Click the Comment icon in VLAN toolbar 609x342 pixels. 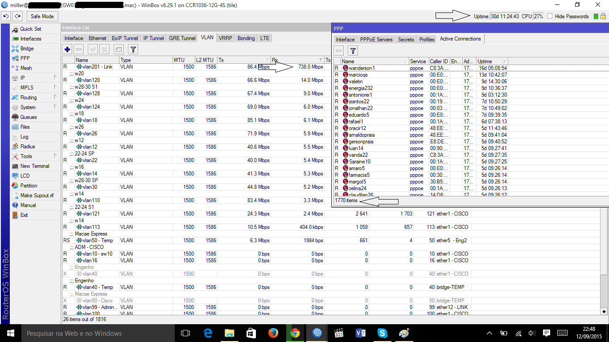coord(119,49)
